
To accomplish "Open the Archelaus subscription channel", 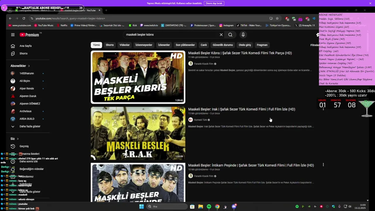I will 25,111.
